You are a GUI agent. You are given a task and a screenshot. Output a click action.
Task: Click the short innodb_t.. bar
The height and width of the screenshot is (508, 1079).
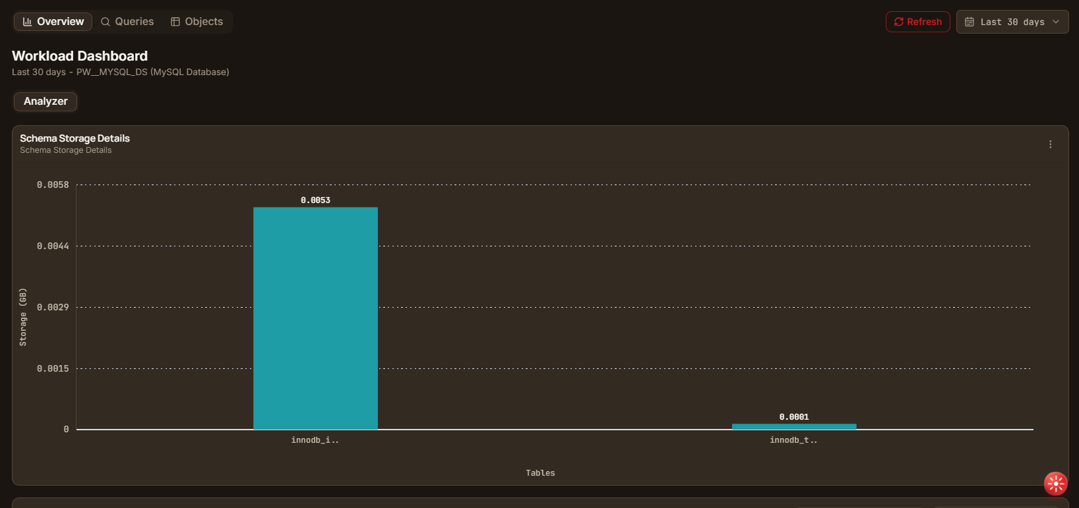(794, 426)
